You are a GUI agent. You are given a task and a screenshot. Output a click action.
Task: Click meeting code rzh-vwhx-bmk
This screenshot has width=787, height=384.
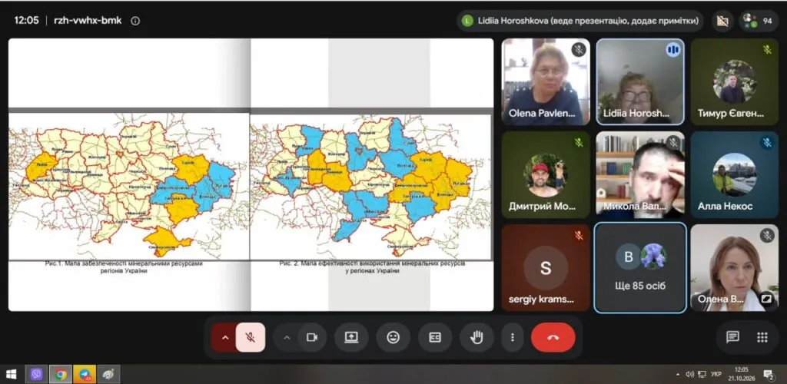tap(88, 21)
